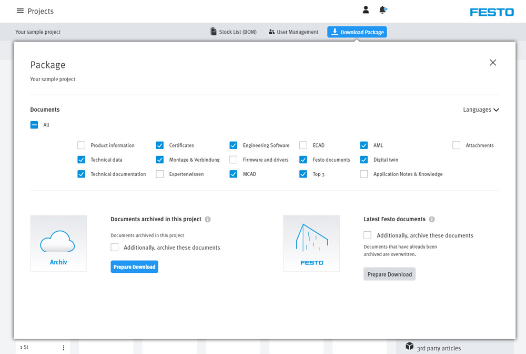Open the Stock List (BOM) tab
This screenshot has height=354, width=526.
[x=234, y=32]
